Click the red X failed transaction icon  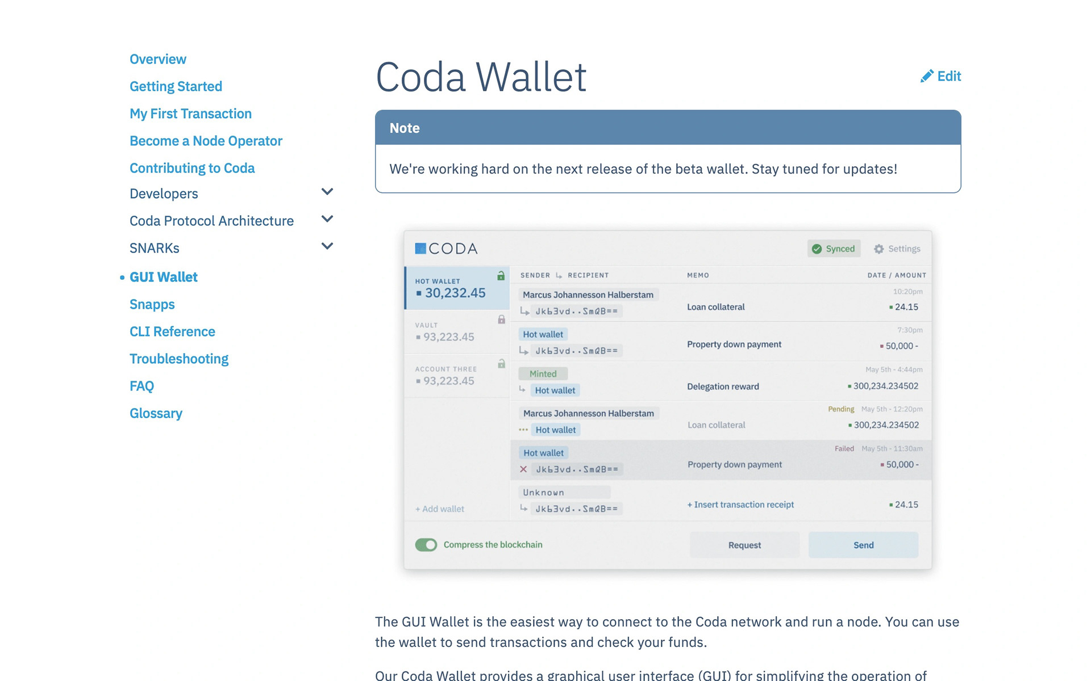coord(523,469)
